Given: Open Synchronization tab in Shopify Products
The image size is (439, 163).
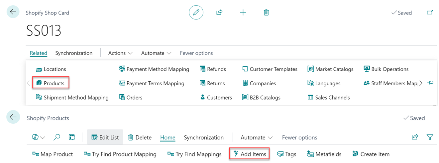Looking at the screenshot, I should (x=204, y=137).
